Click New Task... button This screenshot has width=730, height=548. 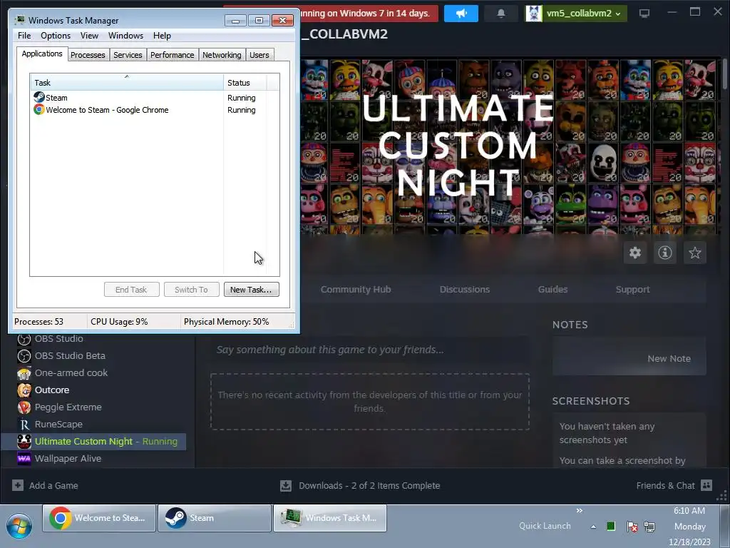click(252, 290)
